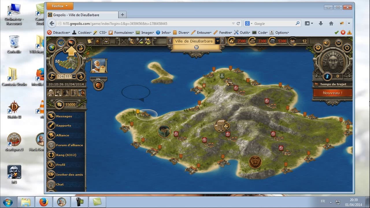
Task: Expand the Images toolbar menu
Action: point(145,33)
